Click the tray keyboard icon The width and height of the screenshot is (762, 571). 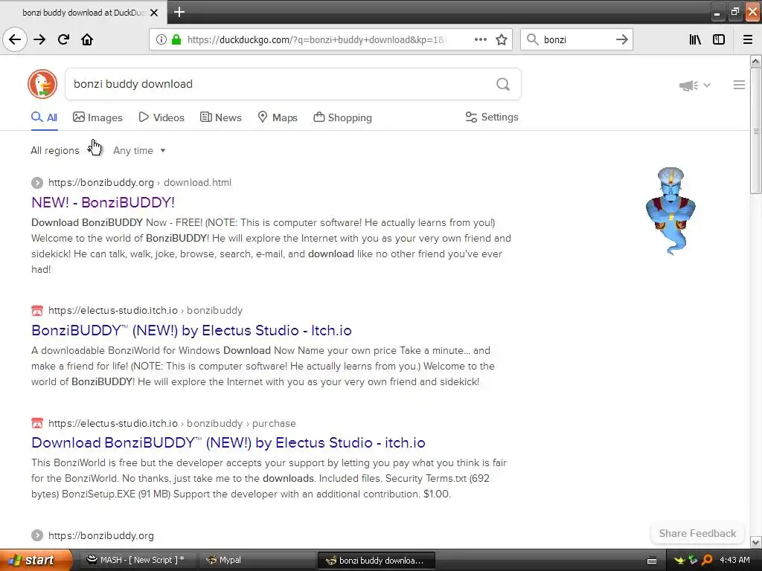[652, 561]
